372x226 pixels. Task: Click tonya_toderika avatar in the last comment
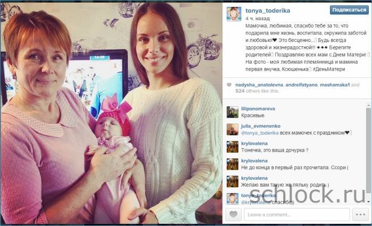[232, 199]
